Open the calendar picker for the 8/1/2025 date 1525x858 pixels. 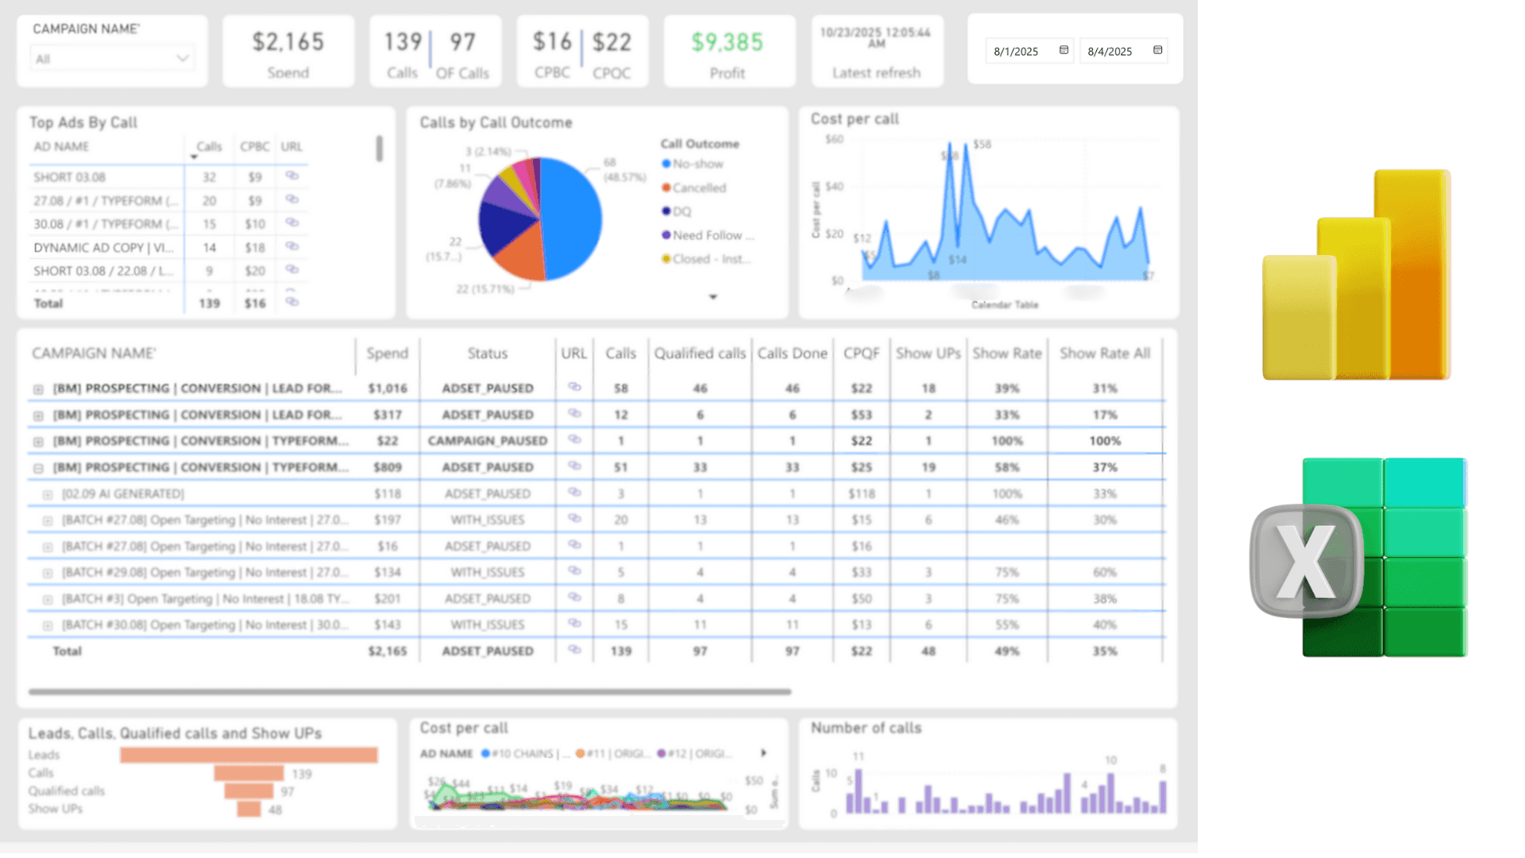coord(1062,51)
